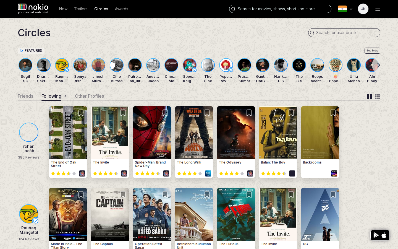Screen dimensions: 398x249
Task: Focus the movie search field
Action: pyautogui.click(x=280, y=9)
